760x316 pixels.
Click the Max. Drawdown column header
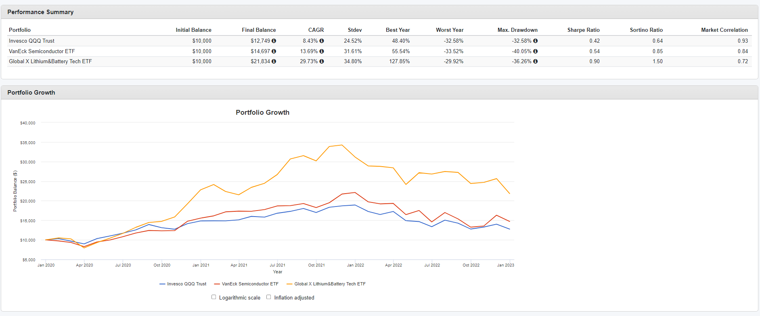click(517, 30)
